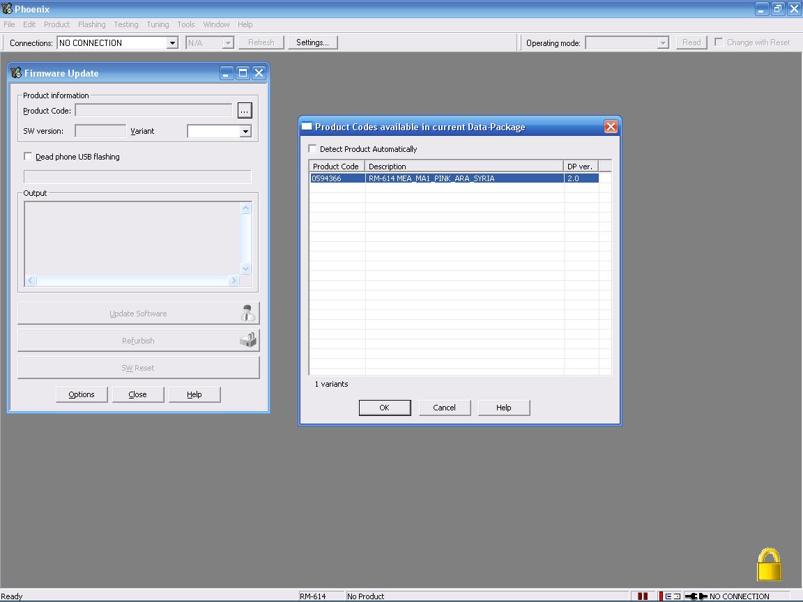Click Phoenix application logo in title bar
803x602 pixels.
pyautogui.click(x=7, y=8)
